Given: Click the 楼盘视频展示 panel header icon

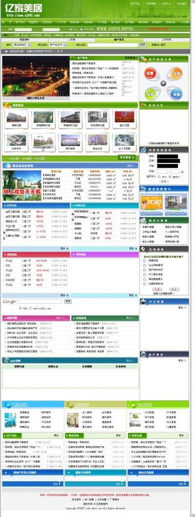Looking at the screenshot, I should (143, 189).
